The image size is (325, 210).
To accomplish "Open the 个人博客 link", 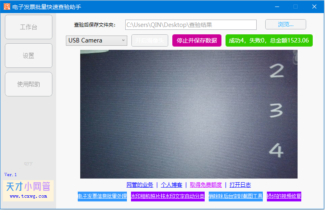I will coord(172,185).
